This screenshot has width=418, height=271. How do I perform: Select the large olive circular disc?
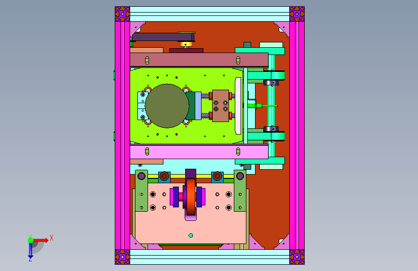tap(167, 106)
